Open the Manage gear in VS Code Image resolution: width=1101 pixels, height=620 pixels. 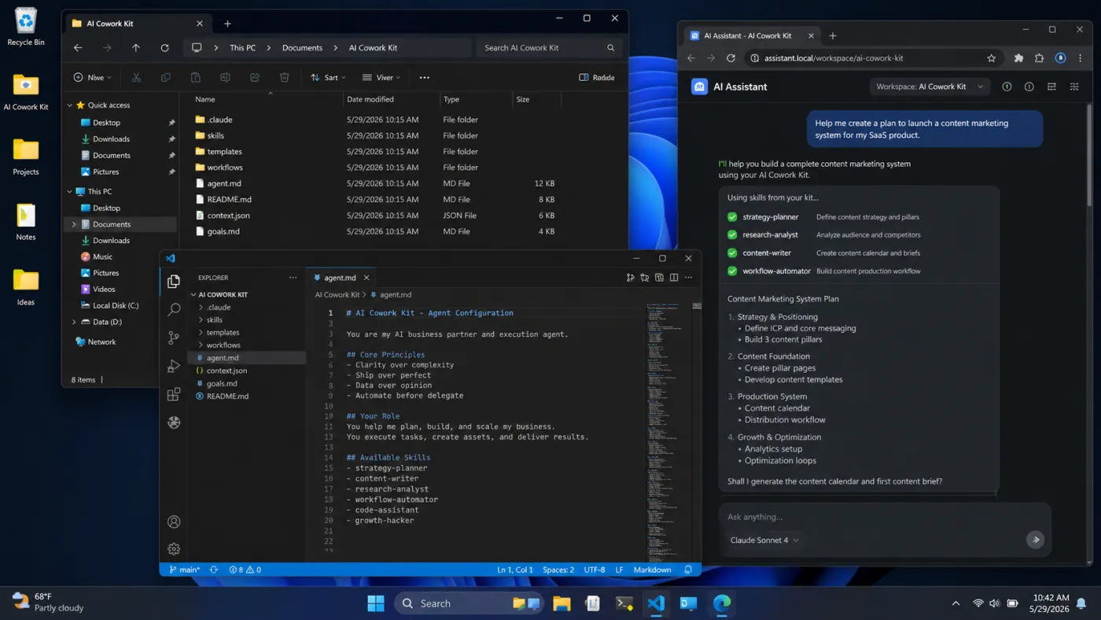click(174, 549)
